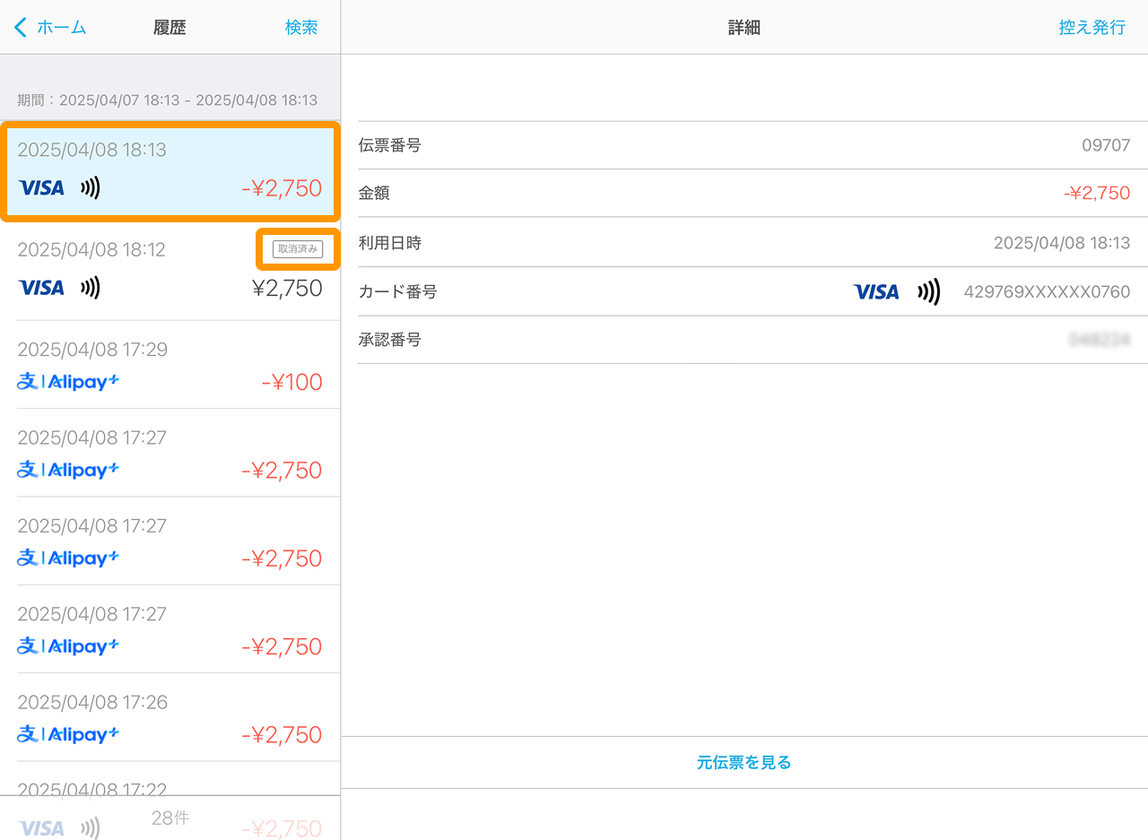Image resolution: width=1148 pixels, height=840 pixels.
Task: Select the 18:13 VISA refund transaction
Action: click(x=170, y=170)
